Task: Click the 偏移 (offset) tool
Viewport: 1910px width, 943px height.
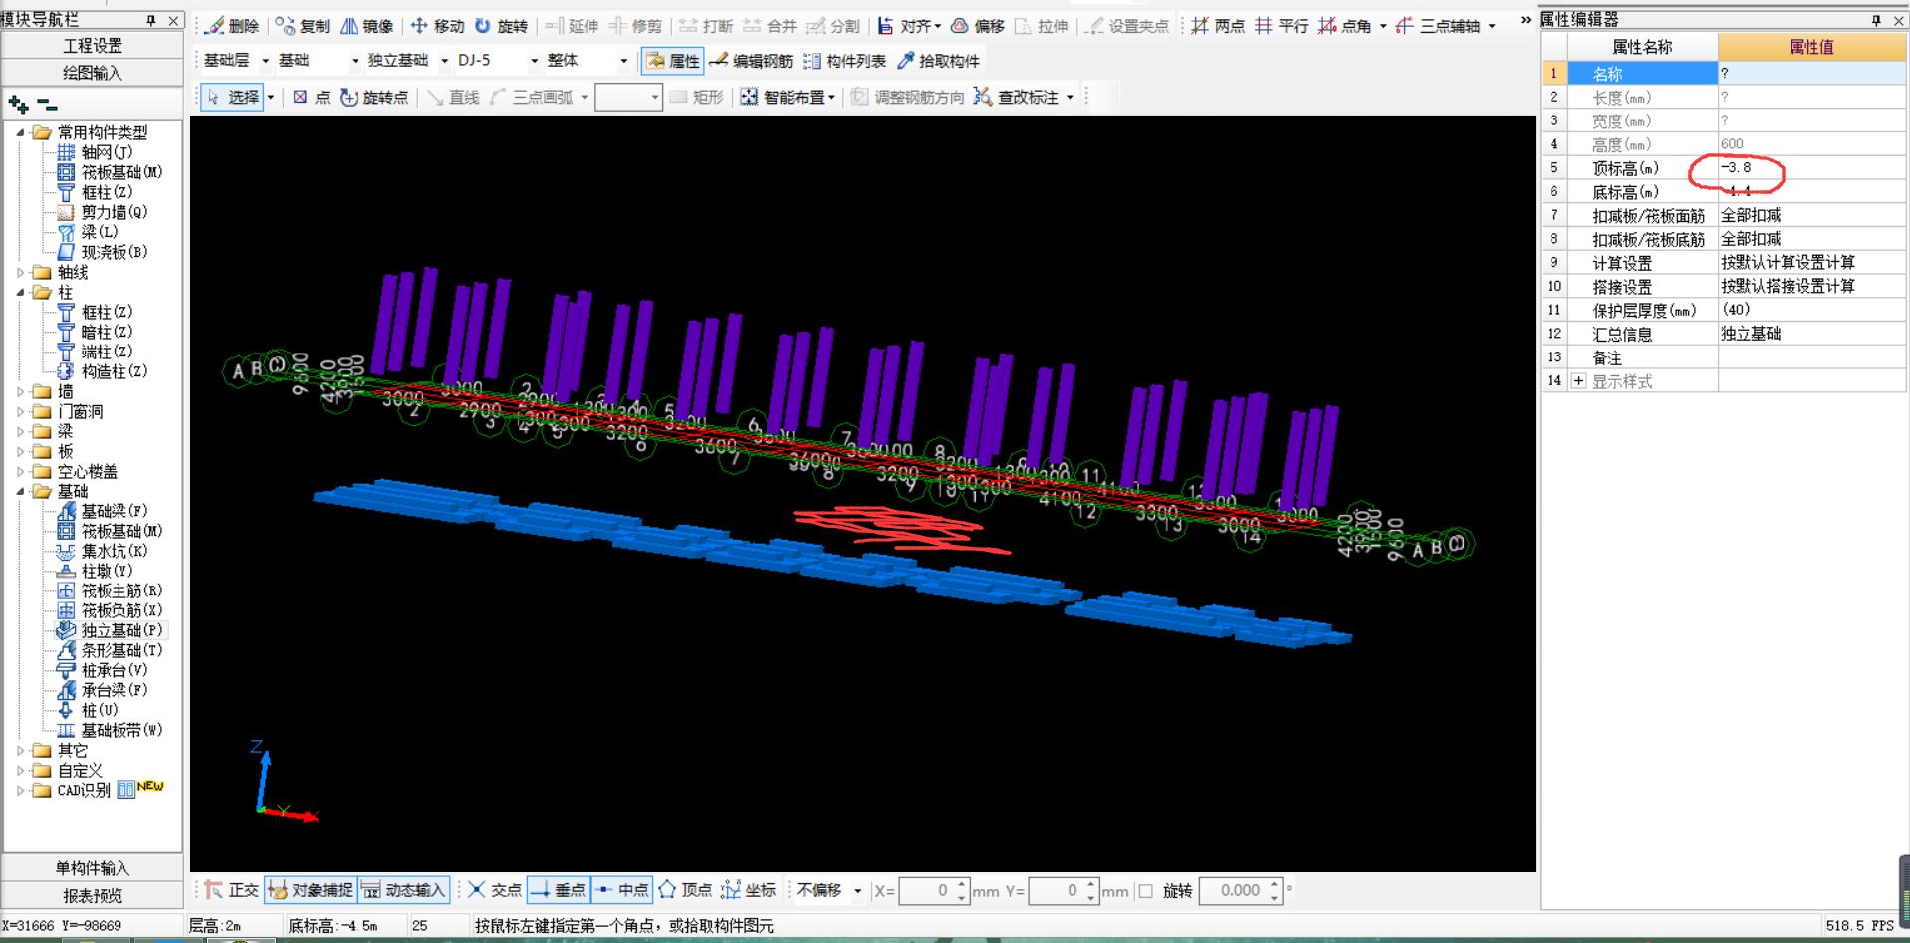Action: pos(977,26)
